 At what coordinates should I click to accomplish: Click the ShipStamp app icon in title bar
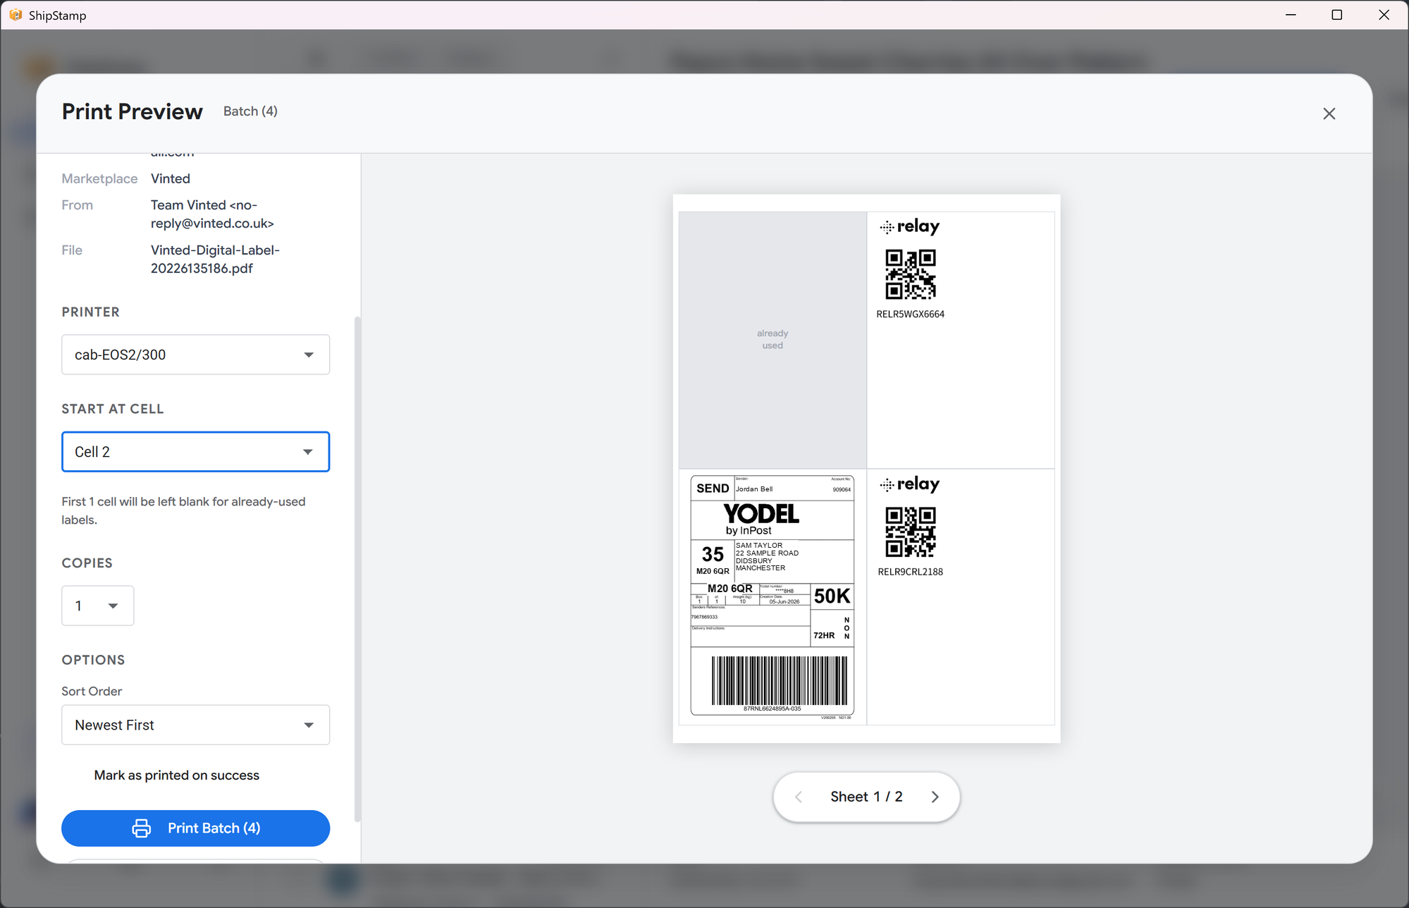(x=16, y=15)
